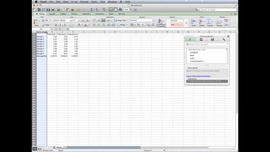This screenshot has width=270, height=152.
Task: Select MAX in function list
Action: (x=192, y=55)
